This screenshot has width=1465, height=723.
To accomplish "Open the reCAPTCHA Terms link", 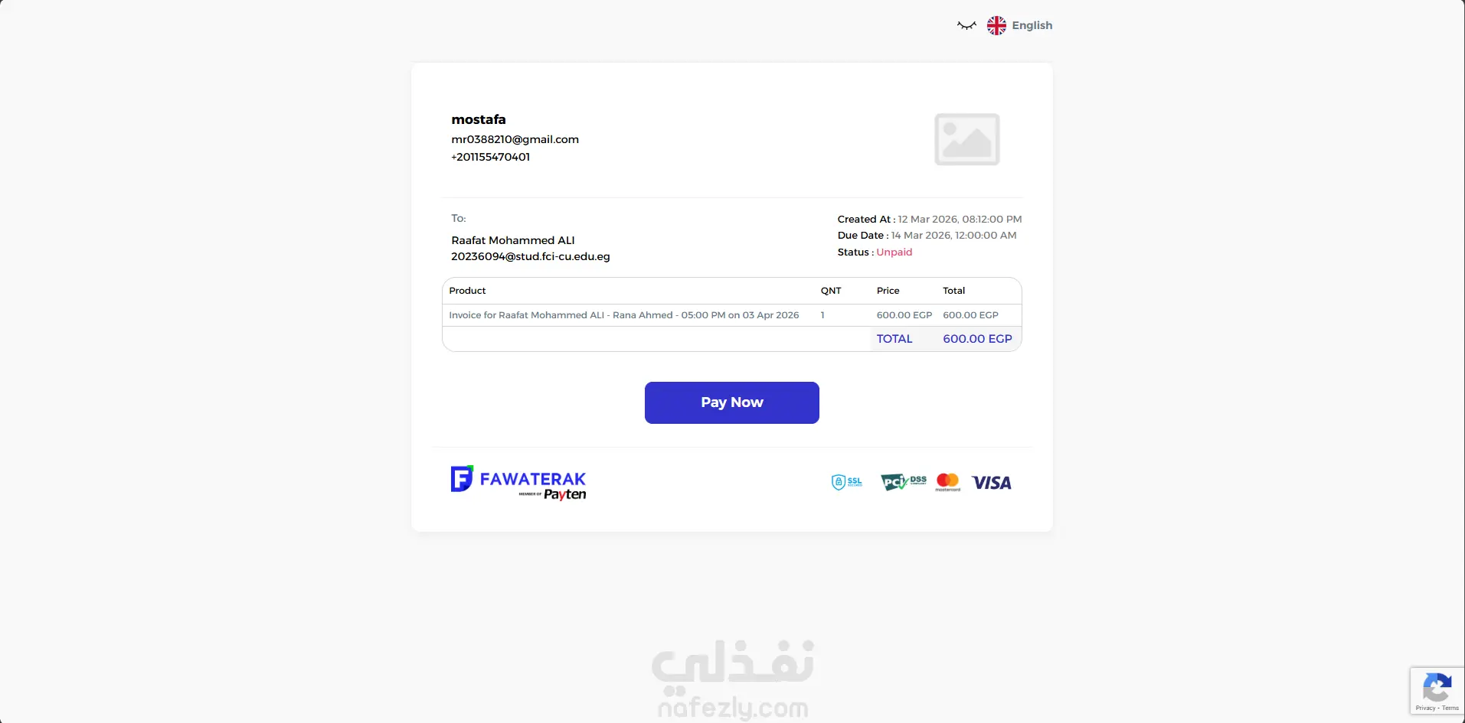I will pyautogui.click(x=1450, y=708).
